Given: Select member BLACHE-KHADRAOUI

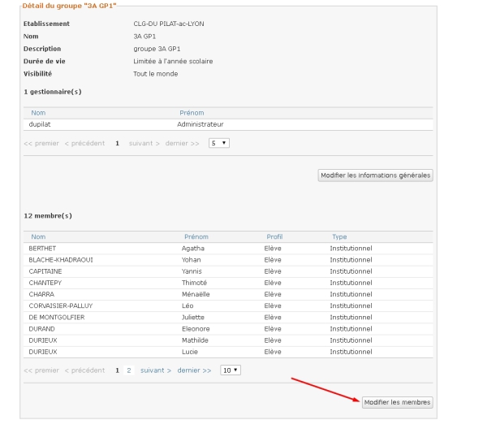Looking at the screenshot, I should point(228,260).
